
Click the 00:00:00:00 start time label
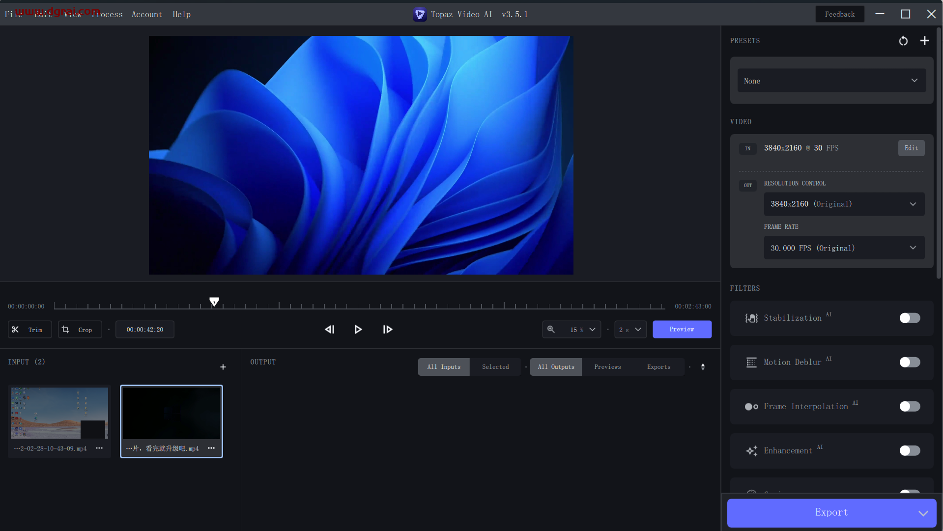coord(26,306)
